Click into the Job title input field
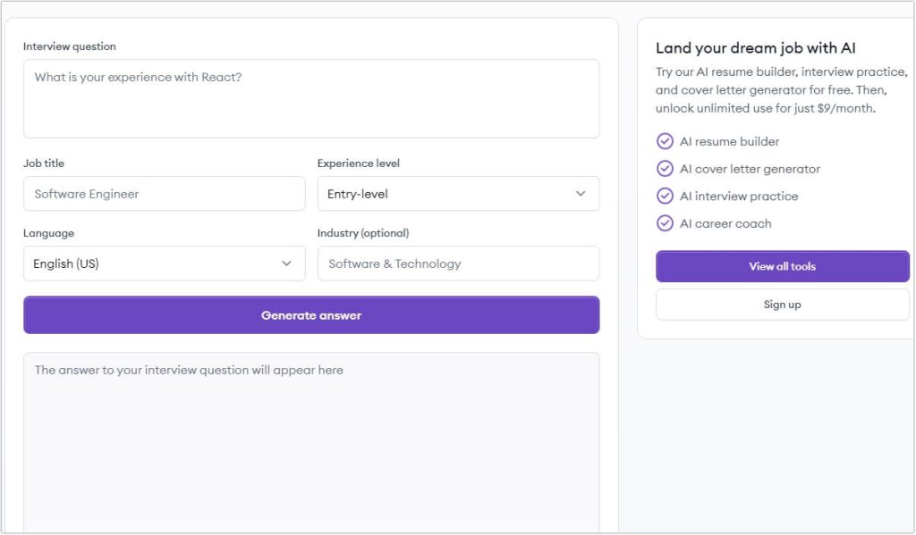Image resolution: width=916 pixels, height=535 pixels. pyautogui.click(x=164, y=194)
